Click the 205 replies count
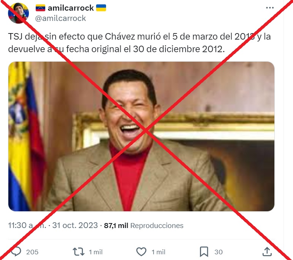This screenshot has height=260, width=293. click(x=32, y=252)
